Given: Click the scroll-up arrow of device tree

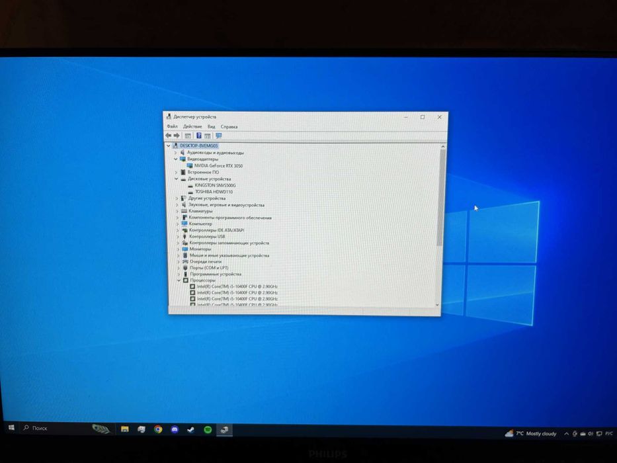Looking at the screenshot, I should click(442, 146).
